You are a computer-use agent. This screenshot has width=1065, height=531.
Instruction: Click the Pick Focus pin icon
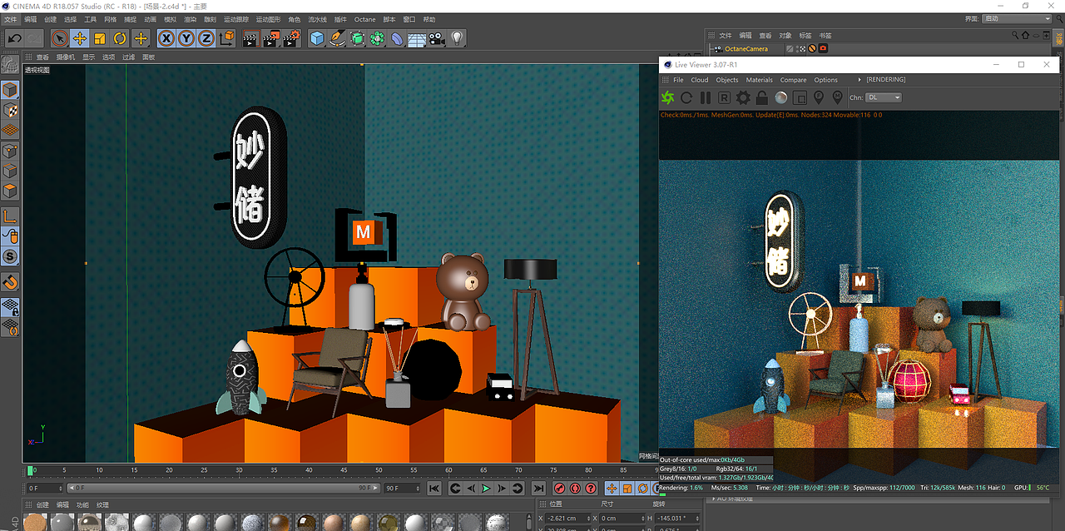pos(819,97)
